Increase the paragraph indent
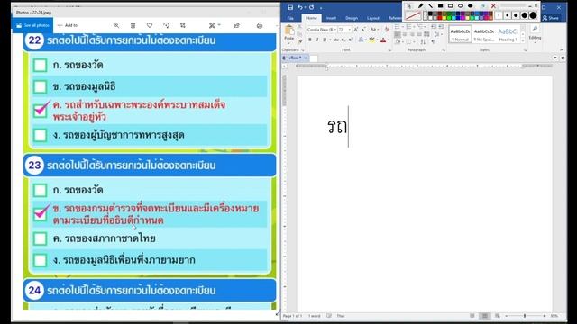 pos(441,27)
